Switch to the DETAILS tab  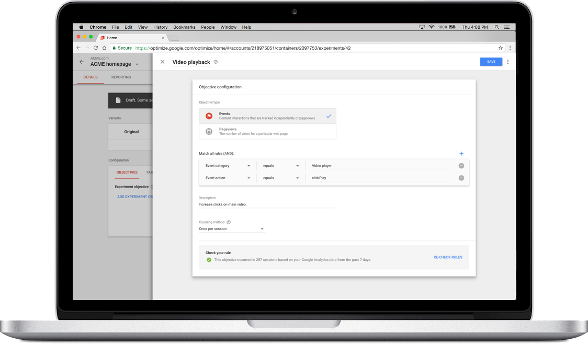(91, 77)
